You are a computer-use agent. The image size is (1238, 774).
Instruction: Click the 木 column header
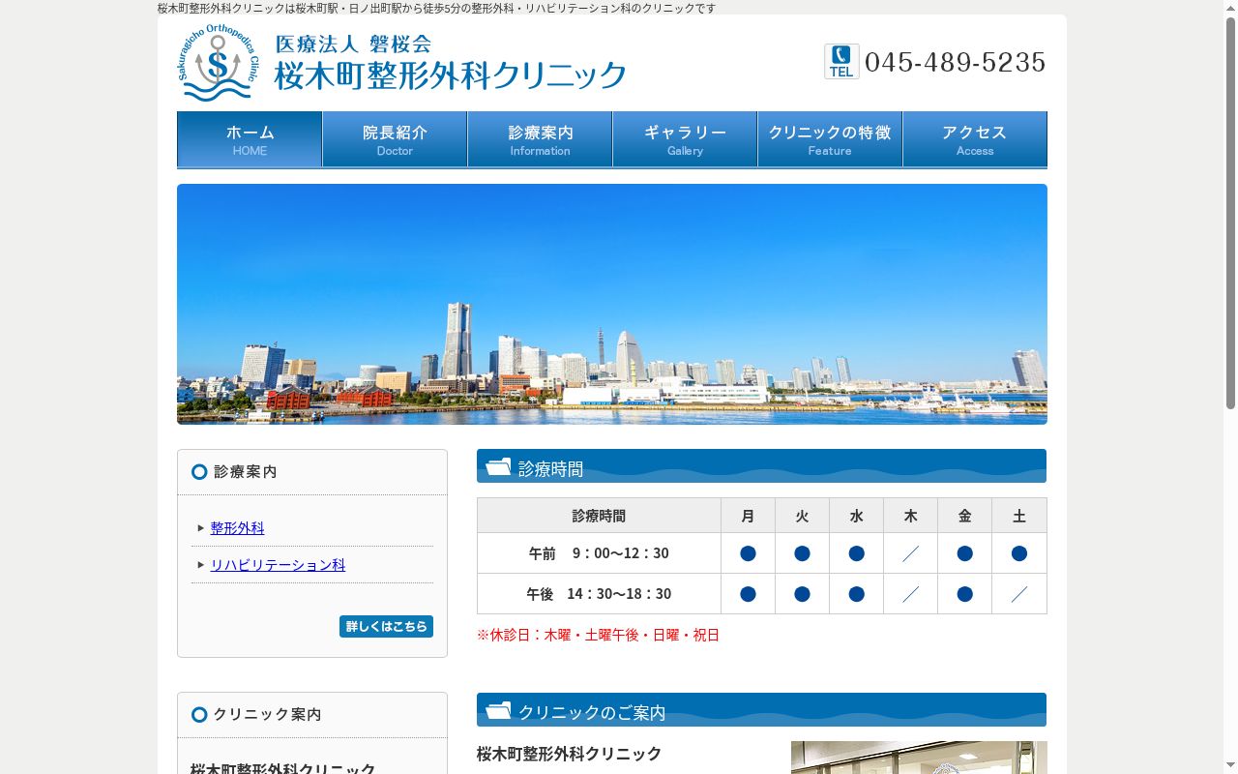click(x=910, y=516)
